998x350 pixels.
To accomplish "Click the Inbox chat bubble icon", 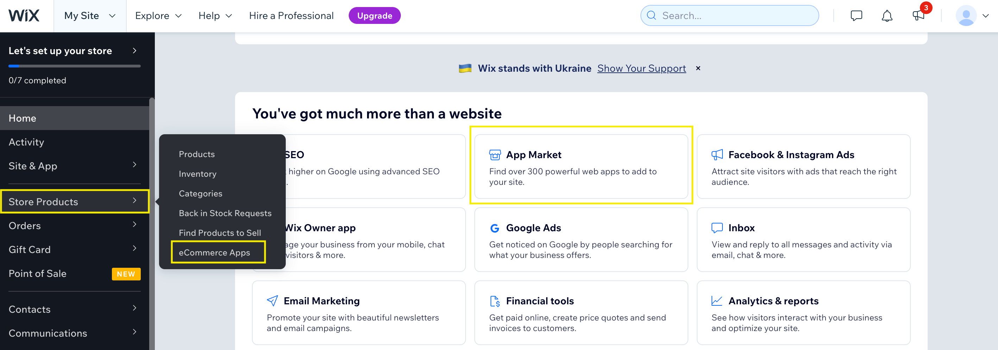I will 717,228.
